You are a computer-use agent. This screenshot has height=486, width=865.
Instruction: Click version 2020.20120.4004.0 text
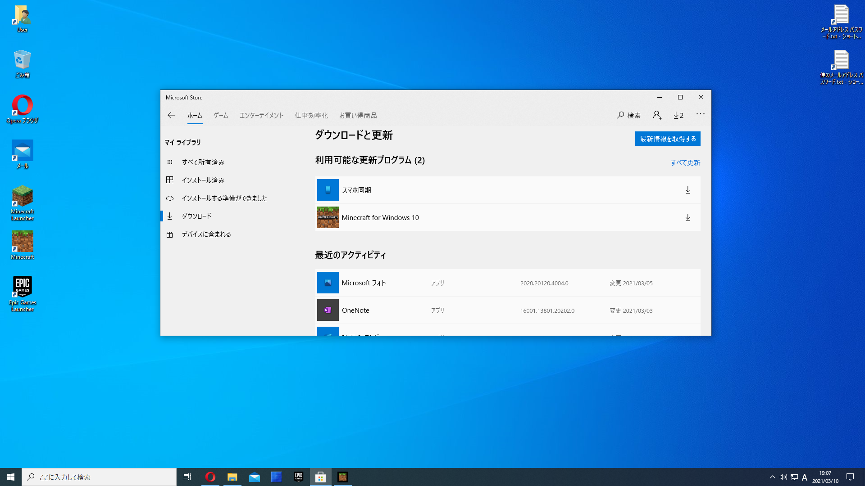coord(544,283)
